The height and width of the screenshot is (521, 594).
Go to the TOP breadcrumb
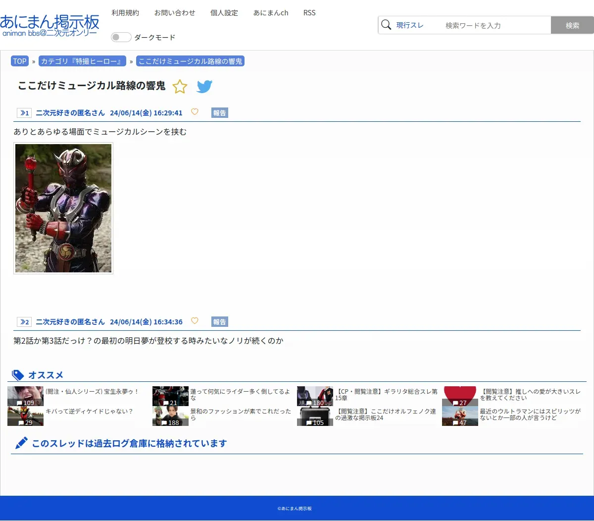pos(20,61)
